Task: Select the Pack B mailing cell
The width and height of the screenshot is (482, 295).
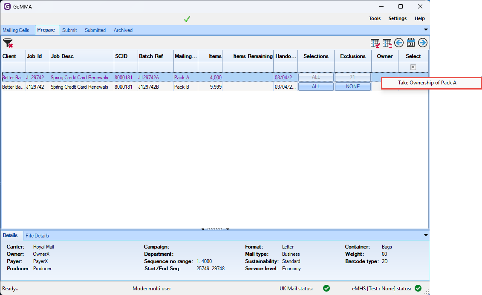Action: (x=186, y=87)
